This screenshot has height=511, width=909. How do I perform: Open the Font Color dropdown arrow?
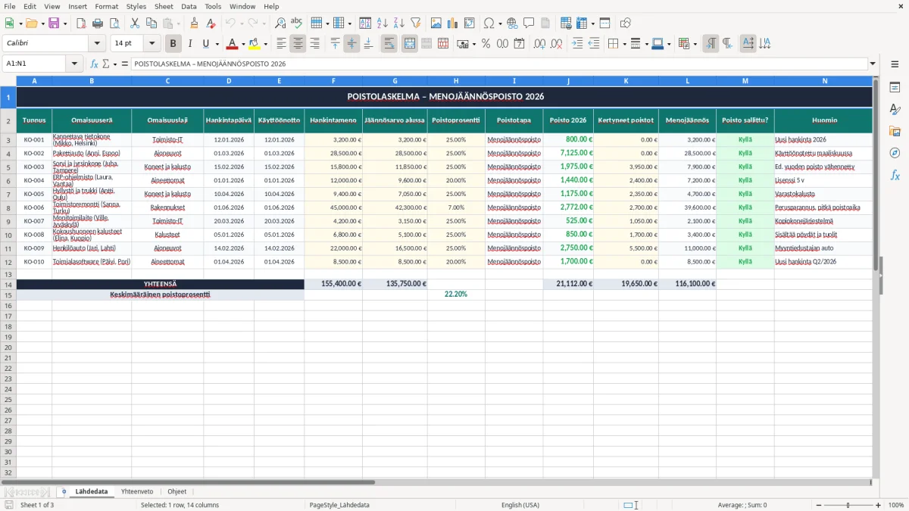pyautogui.click(x=243, y=44)
